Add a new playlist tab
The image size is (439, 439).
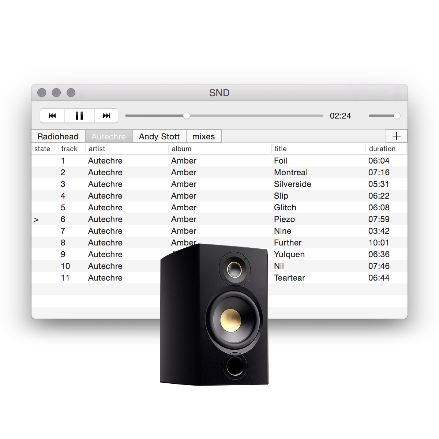click(x=396, y=136)
